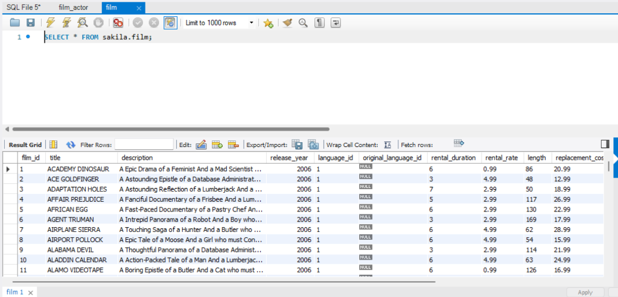Toggle the auto-commit mode button
Viewport: 618px width, 297px height.
point(170,23)
